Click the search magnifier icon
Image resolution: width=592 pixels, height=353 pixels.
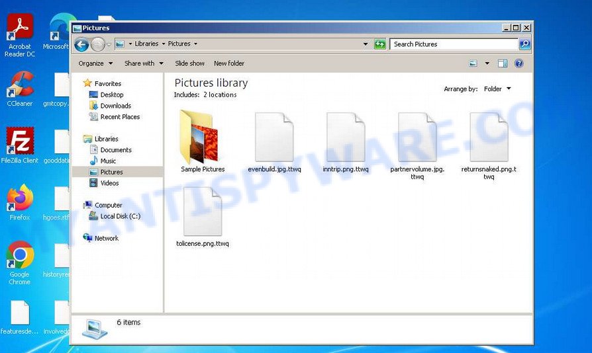click(525, 44)
